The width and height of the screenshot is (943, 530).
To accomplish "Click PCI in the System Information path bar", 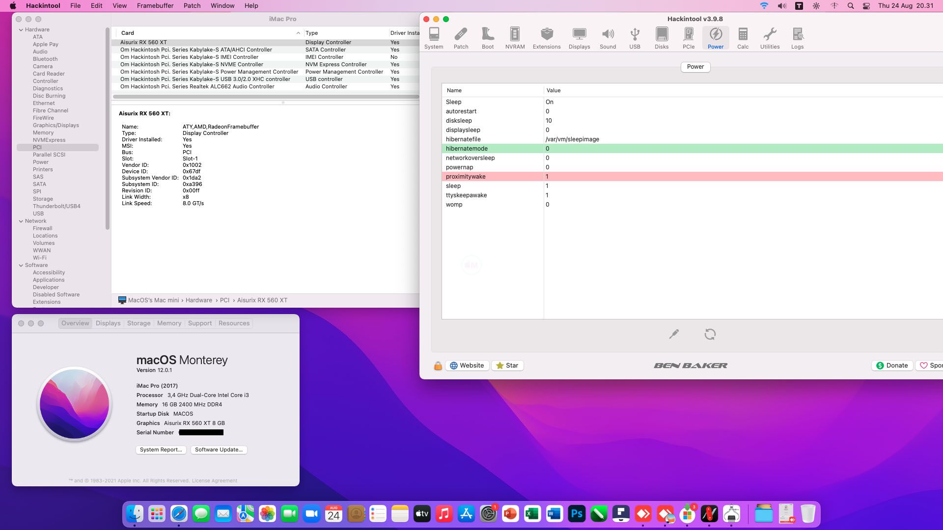I will (224, 300).
